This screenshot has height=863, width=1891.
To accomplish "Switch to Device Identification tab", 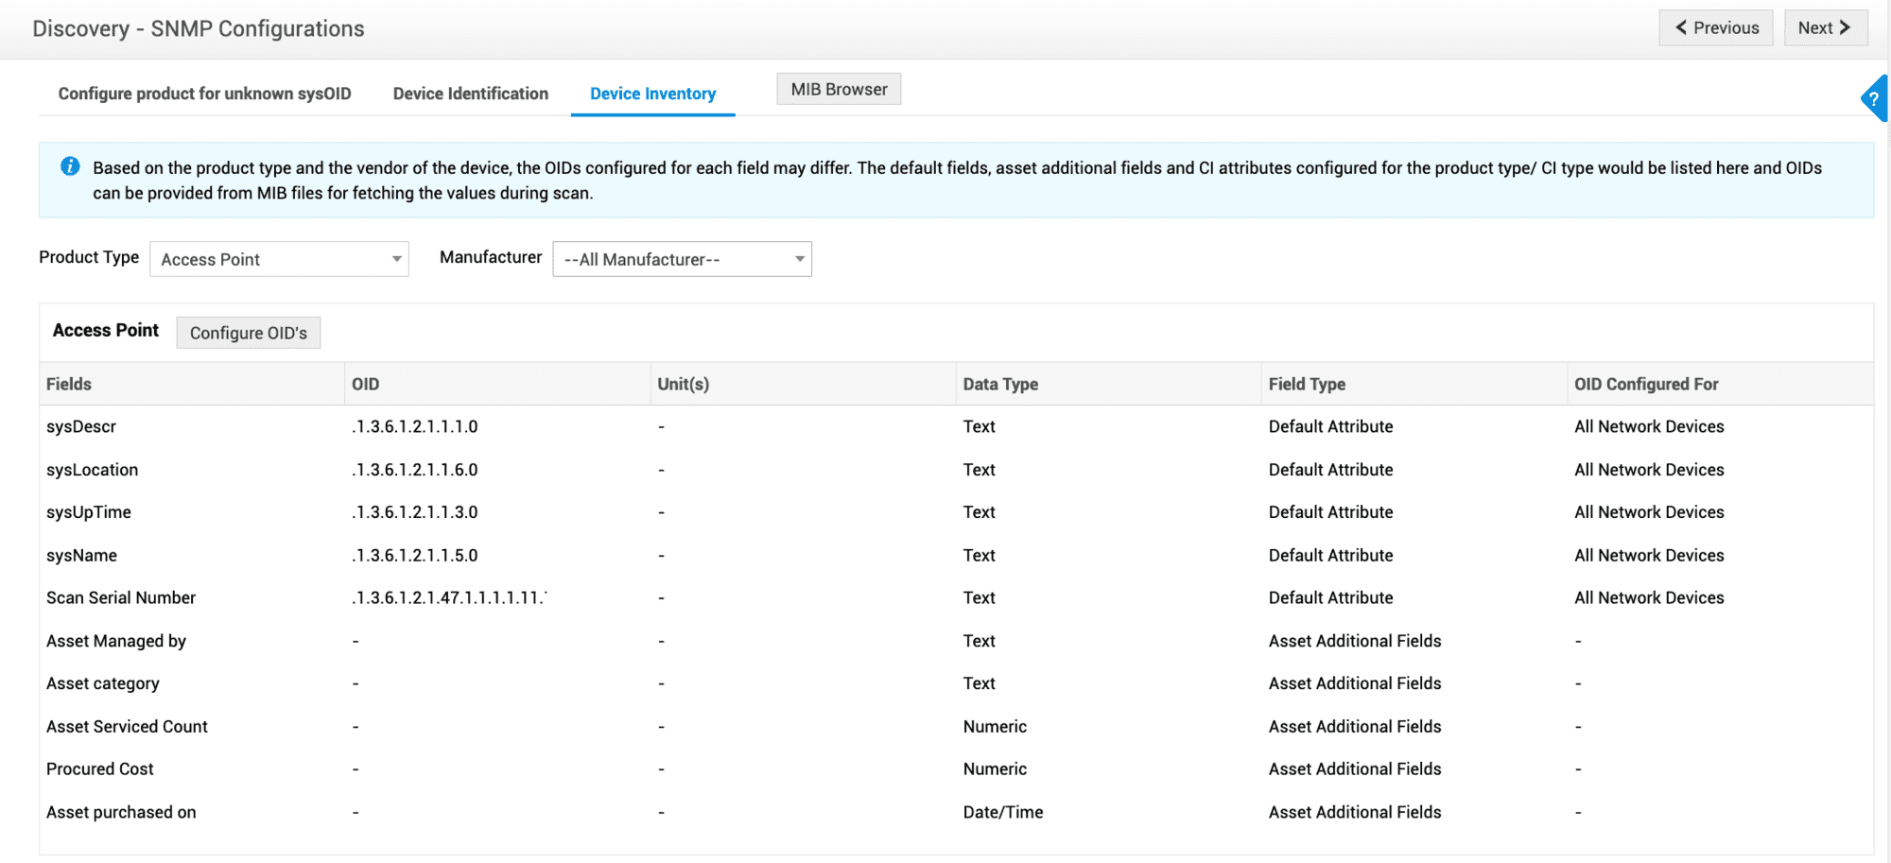I will [x=470, y=94].
